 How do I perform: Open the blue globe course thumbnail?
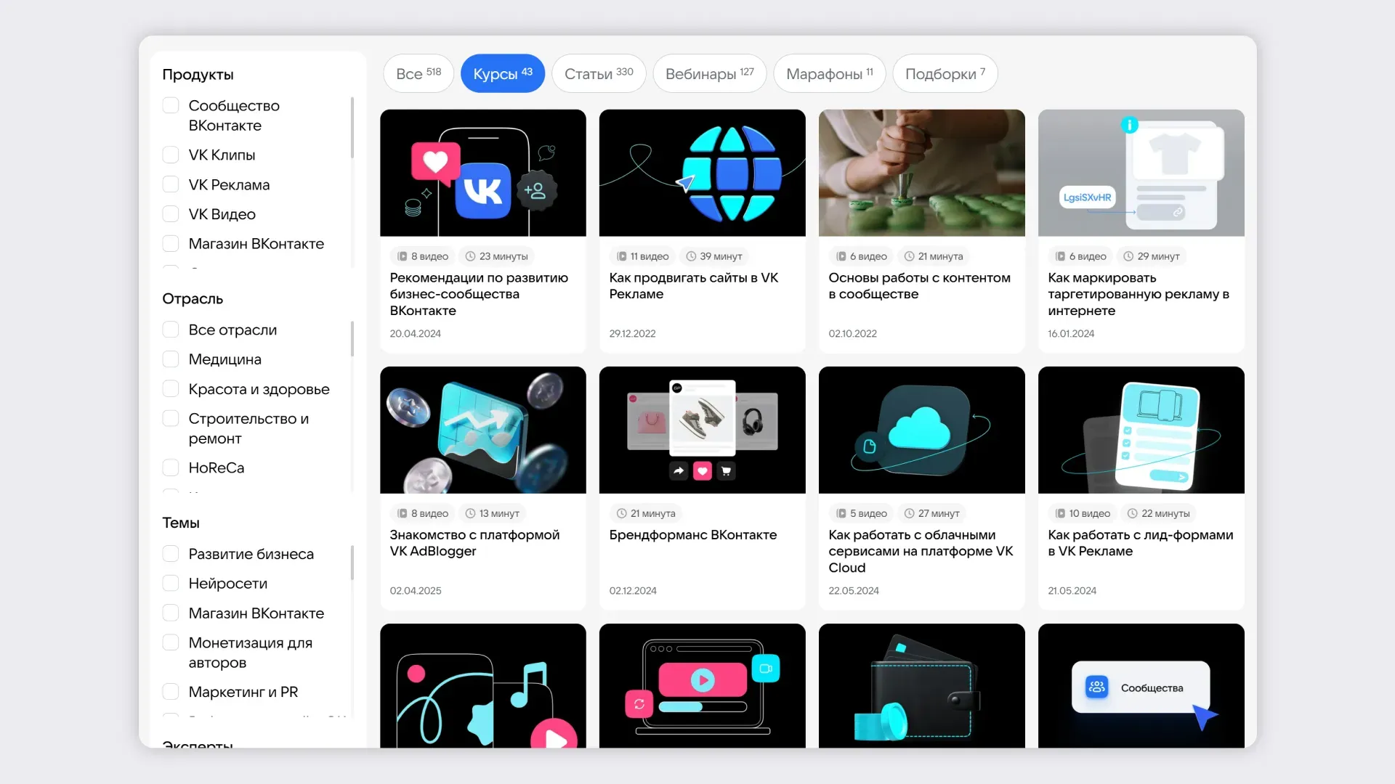pyautogui.click(x=703, y=173)
